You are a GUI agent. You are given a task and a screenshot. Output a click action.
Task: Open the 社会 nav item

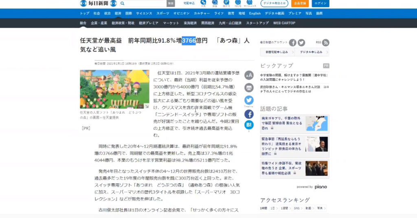click(x=97, y=13)
